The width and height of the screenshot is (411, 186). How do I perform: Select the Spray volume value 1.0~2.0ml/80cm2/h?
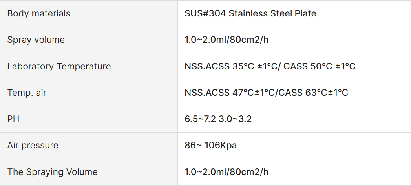click(x=227, y=40)
